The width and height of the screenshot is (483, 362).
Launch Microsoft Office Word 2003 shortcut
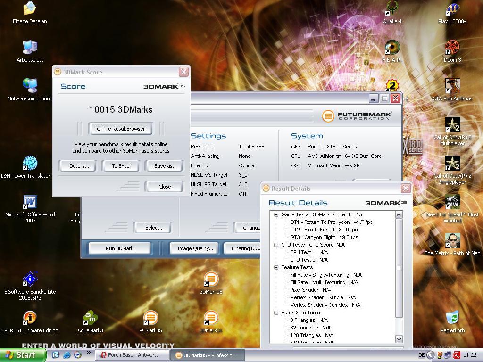tap(30, 209)
